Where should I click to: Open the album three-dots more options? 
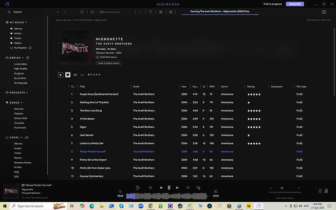82,75
